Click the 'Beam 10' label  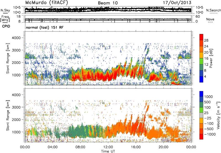(x=108, y=3)
